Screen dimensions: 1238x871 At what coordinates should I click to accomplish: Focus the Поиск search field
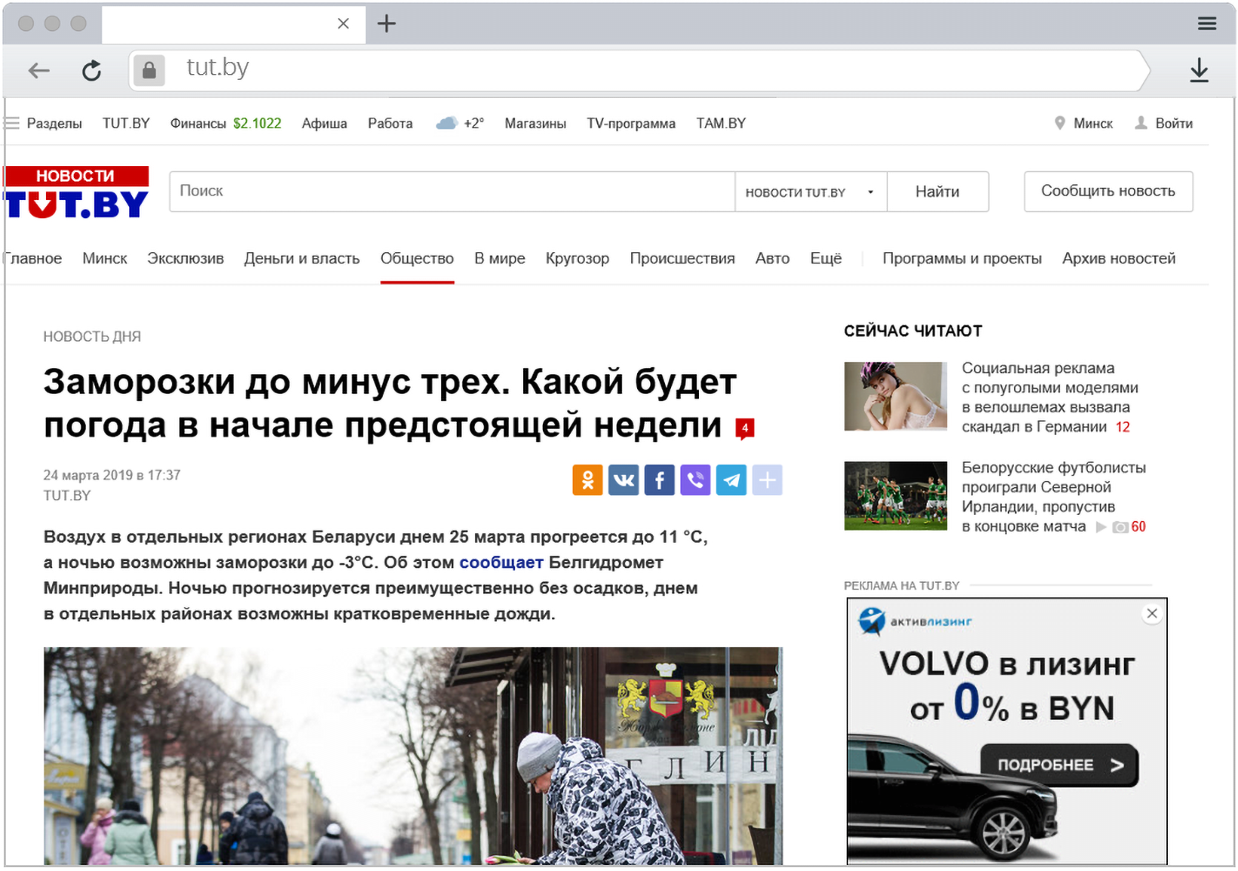[452, 192]
